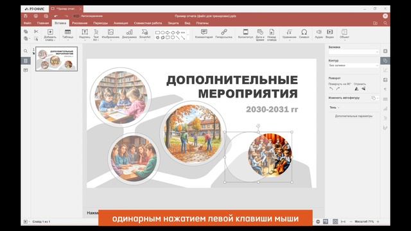Image resolution: width=411 pixels, height=231 pixels.
Task: Select the ellipse shape in shapes gallery
Action: pos(162,33)
